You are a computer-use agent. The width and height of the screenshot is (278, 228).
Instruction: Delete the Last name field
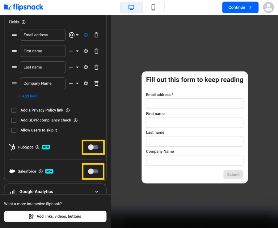[x=96, y=67]
